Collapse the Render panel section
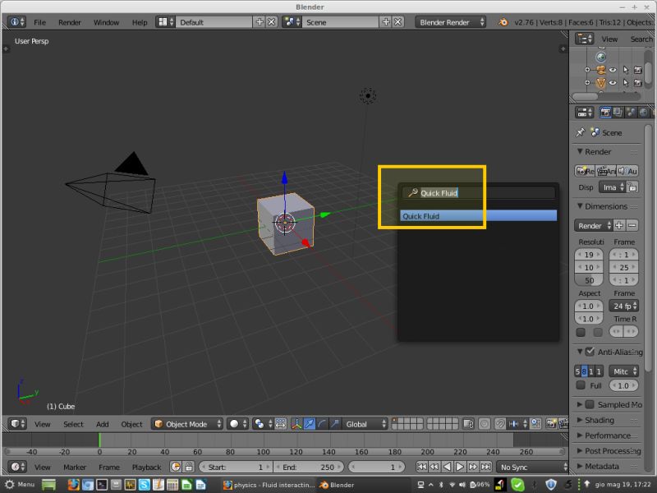 (580, 150)
